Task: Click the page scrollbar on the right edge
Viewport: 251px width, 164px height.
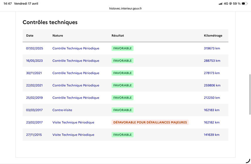Action: [x=250, y=94]
